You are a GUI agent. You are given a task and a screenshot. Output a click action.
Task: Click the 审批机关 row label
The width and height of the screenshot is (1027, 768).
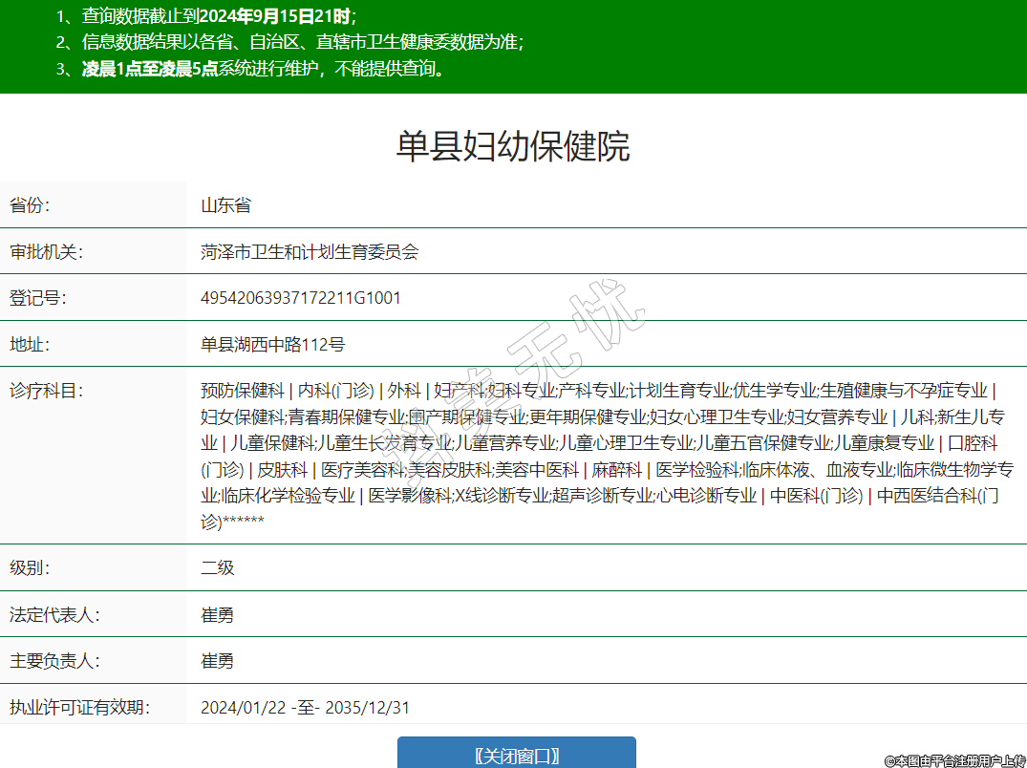pyautogui.click(x=46, y=252)
